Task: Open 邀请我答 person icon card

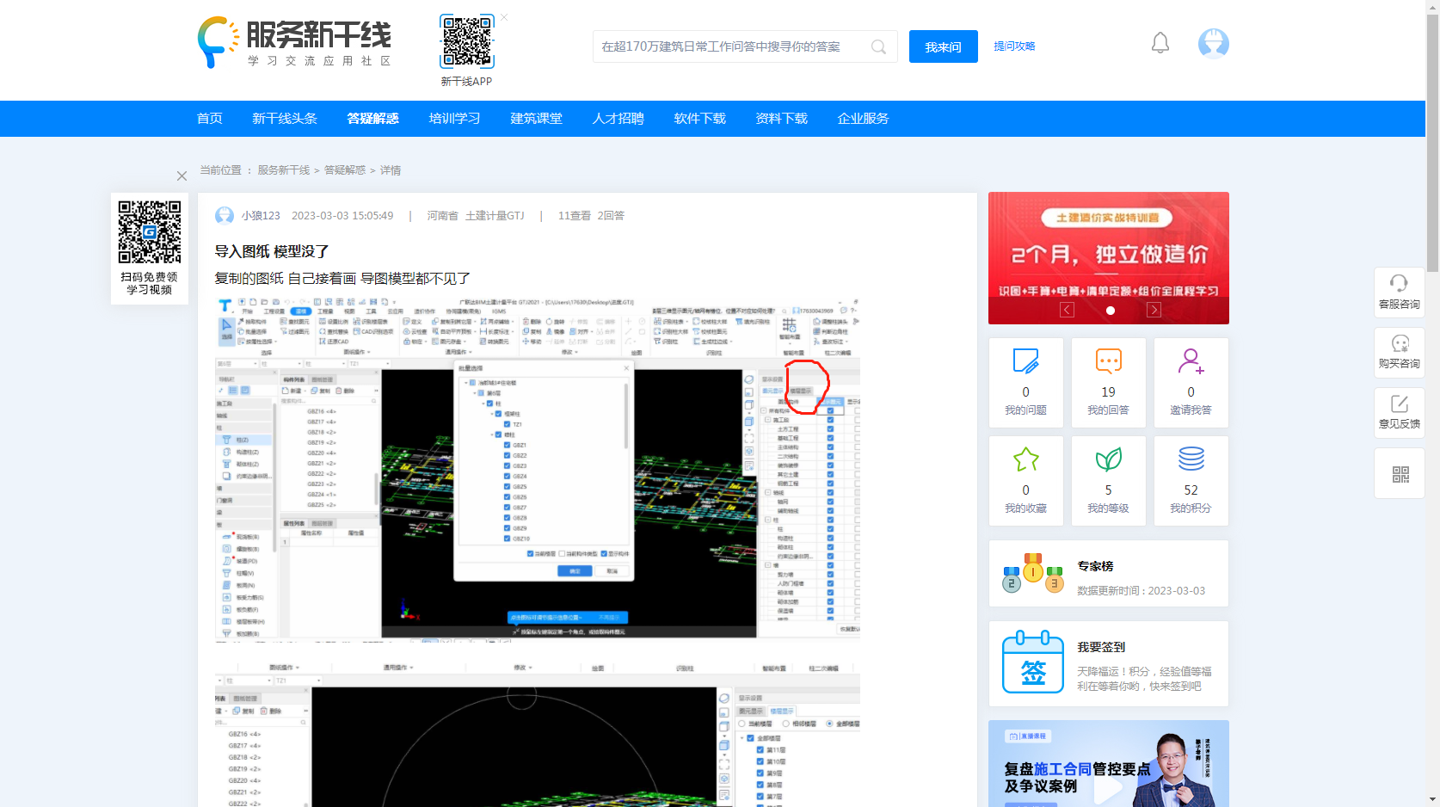Action: pyautogui.click(x=1191, y=360)
